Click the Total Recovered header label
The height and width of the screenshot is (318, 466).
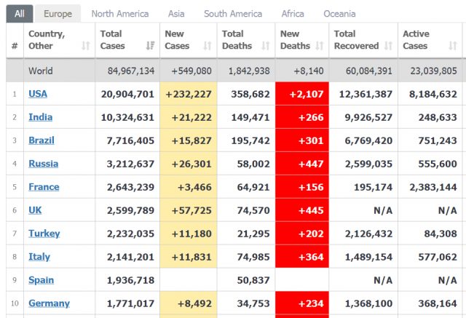click(356, 40)
